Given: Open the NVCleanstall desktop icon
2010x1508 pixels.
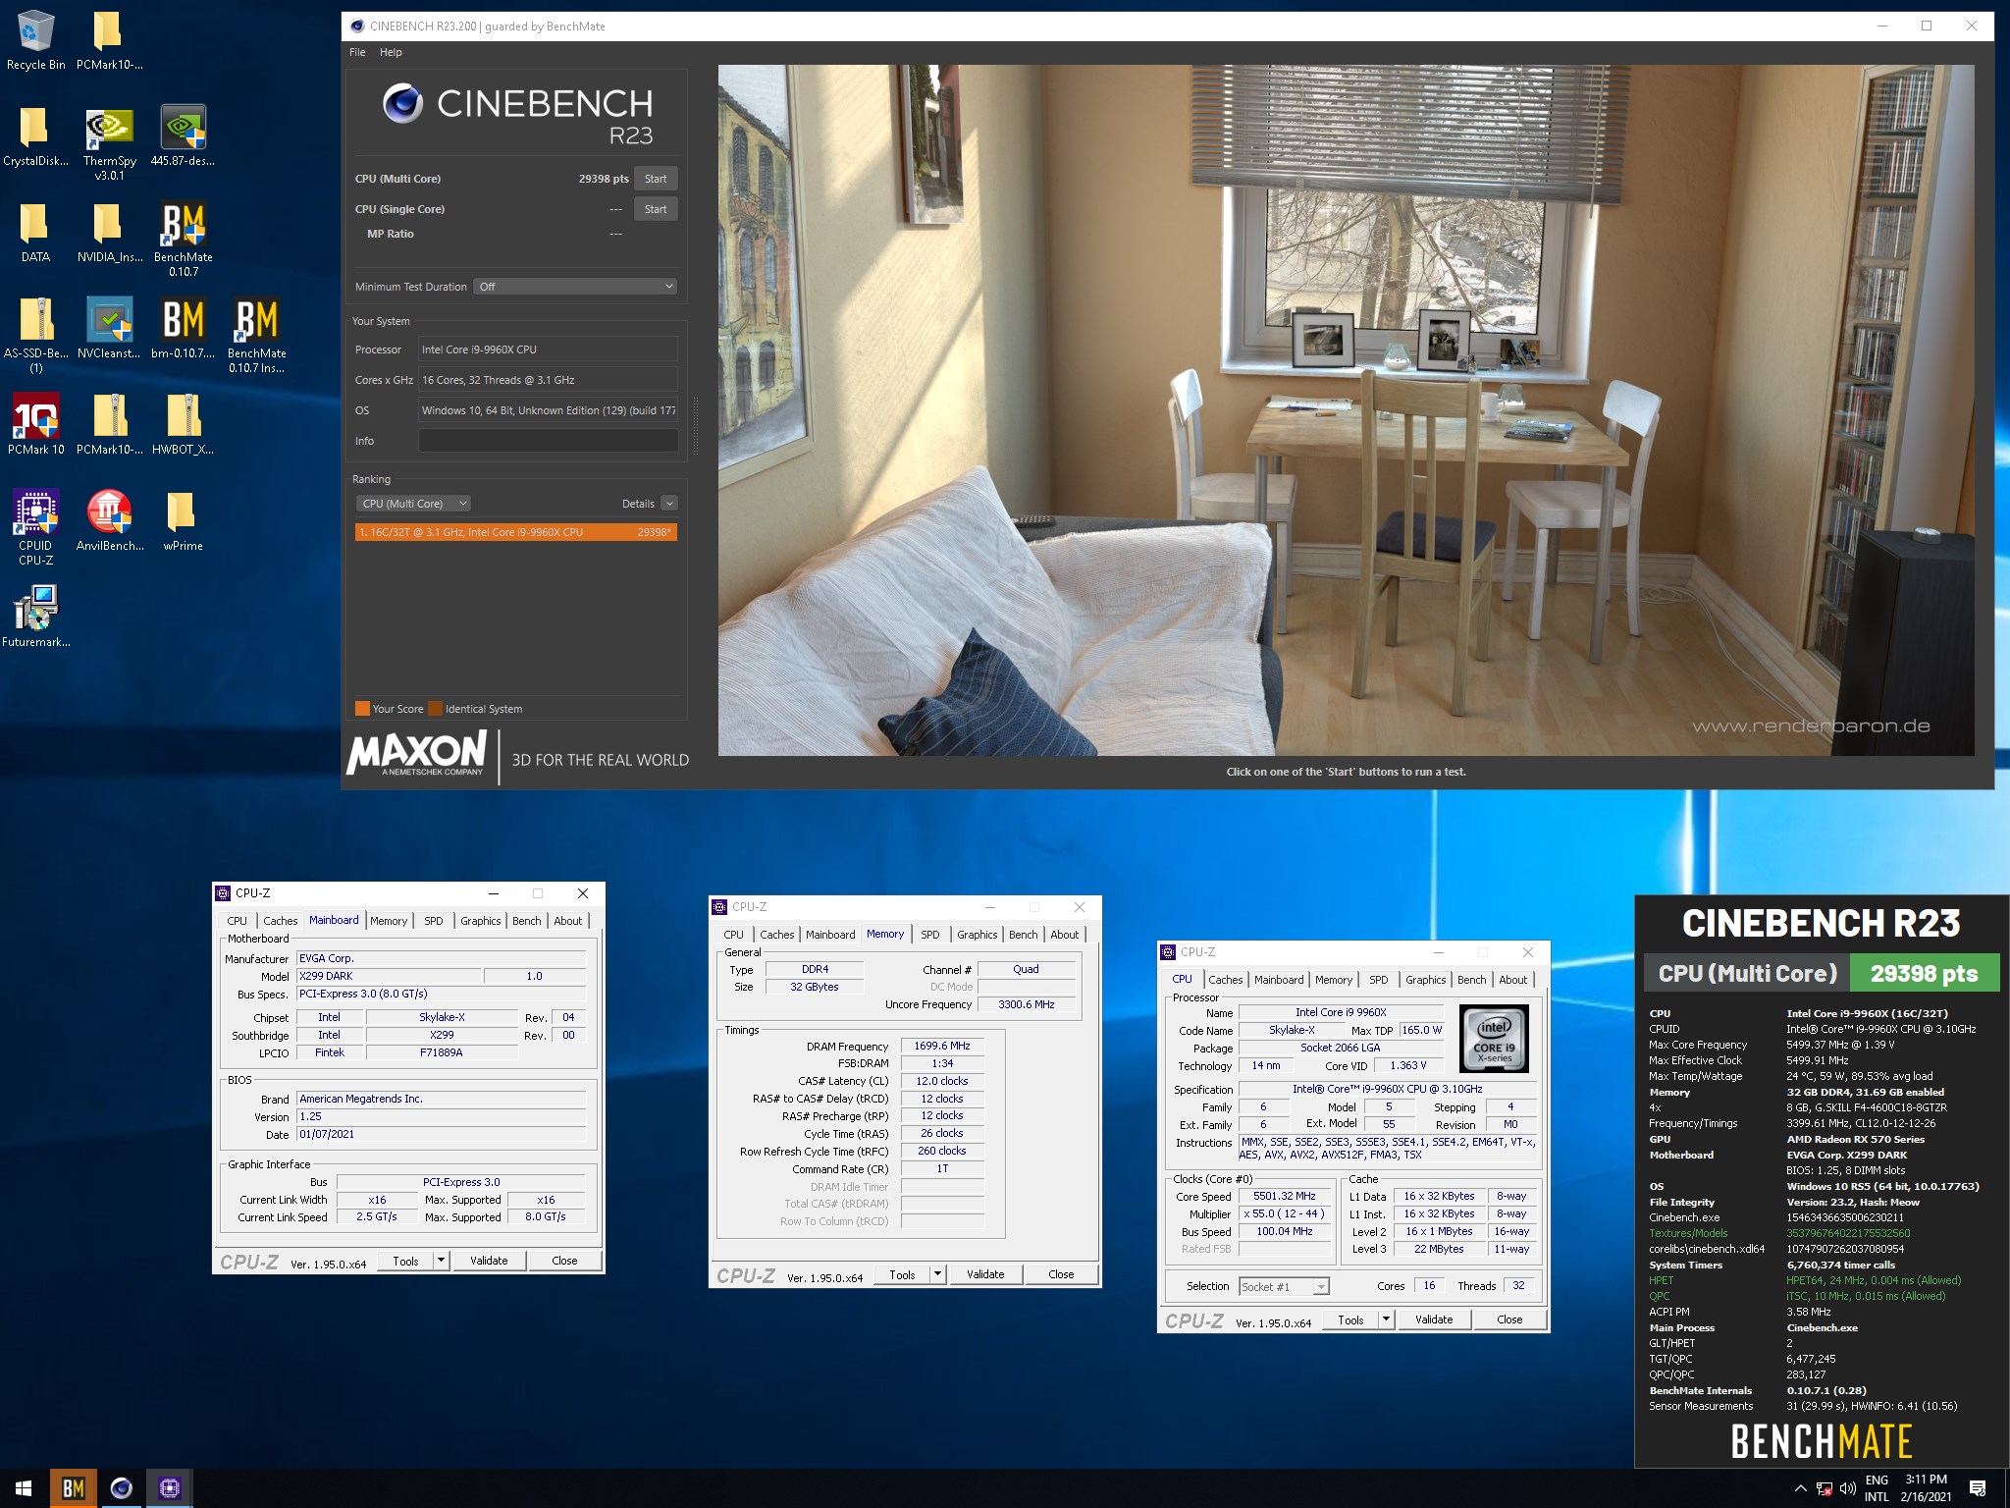Looking at the screenshot, I should click(109, 328).
